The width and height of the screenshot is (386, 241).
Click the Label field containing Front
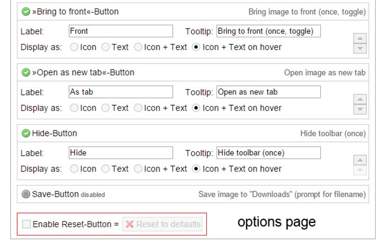(120, 31)
